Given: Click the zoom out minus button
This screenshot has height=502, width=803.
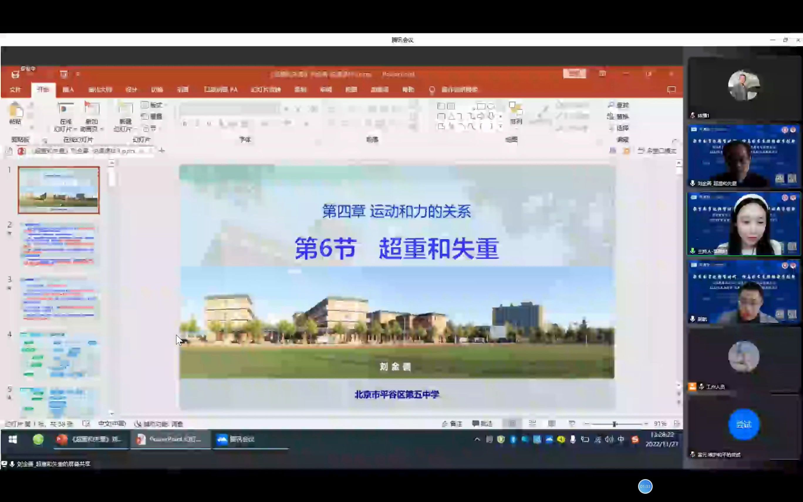Looking at the screenshot, I should [587, 424].
